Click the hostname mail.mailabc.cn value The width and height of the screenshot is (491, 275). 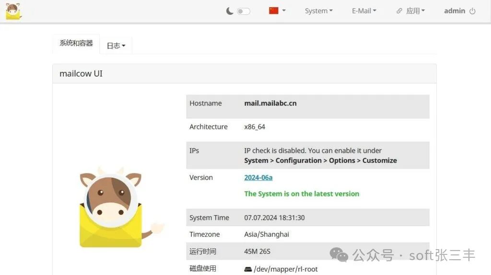(x=270, y=103)
